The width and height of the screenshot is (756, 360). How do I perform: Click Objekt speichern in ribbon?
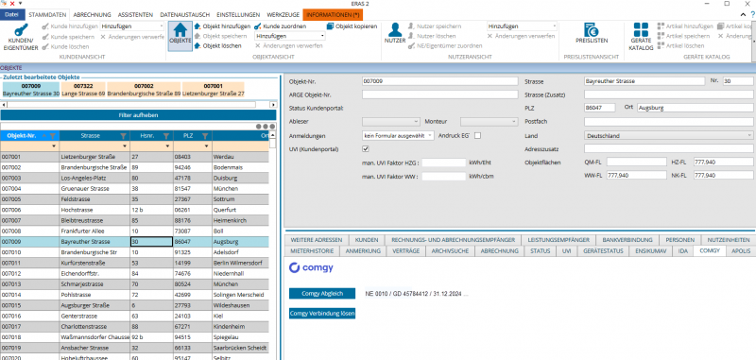220,36
